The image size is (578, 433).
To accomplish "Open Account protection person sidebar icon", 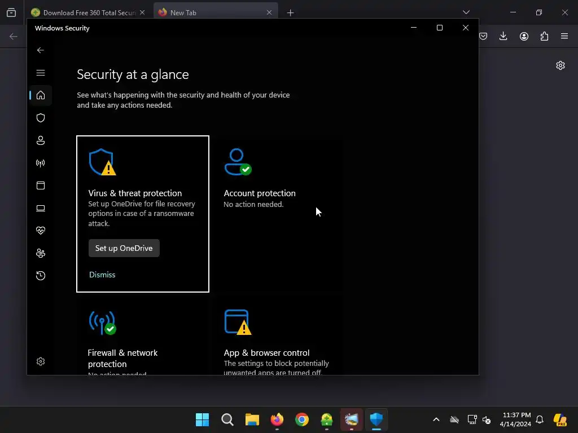I will click(41, 140).
